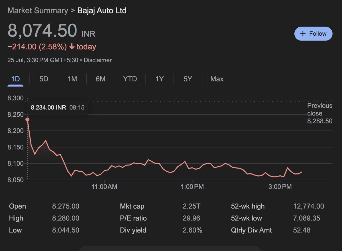Click the Low label in stats

15,230
